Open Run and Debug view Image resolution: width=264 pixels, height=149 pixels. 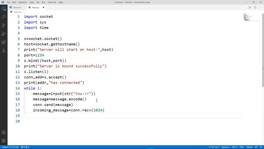click(x=4, y=34)
